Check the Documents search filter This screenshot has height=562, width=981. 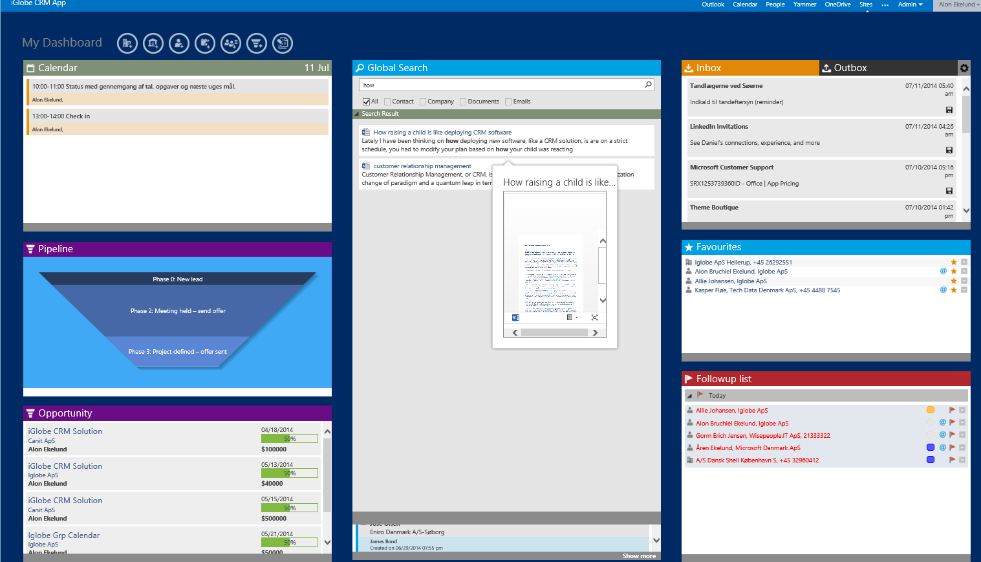(x=463, y=102)
